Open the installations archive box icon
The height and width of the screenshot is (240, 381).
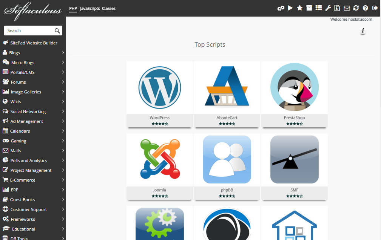click(309, 8)
